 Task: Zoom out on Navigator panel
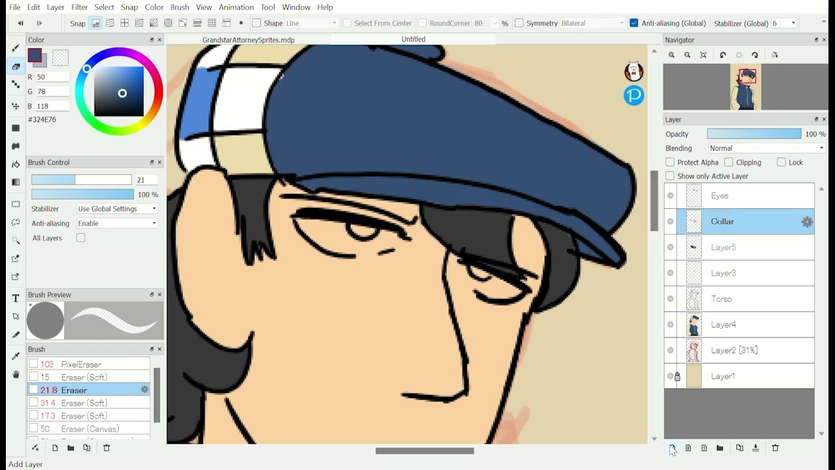coord(687,55)
